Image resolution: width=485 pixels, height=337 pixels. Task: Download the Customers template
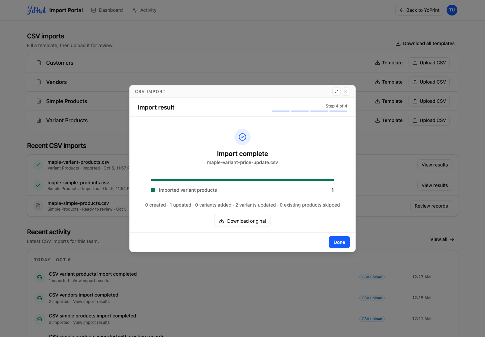coord(389,63)
